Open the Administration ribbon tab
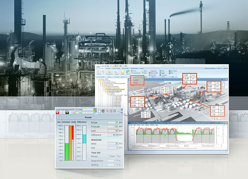This screenshot has height=179, width=248. [136, 68]
